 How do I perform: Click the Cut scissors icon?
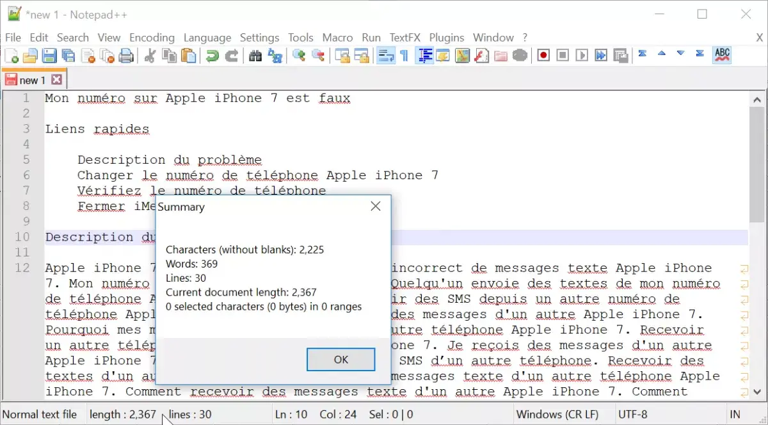[149, 56]
